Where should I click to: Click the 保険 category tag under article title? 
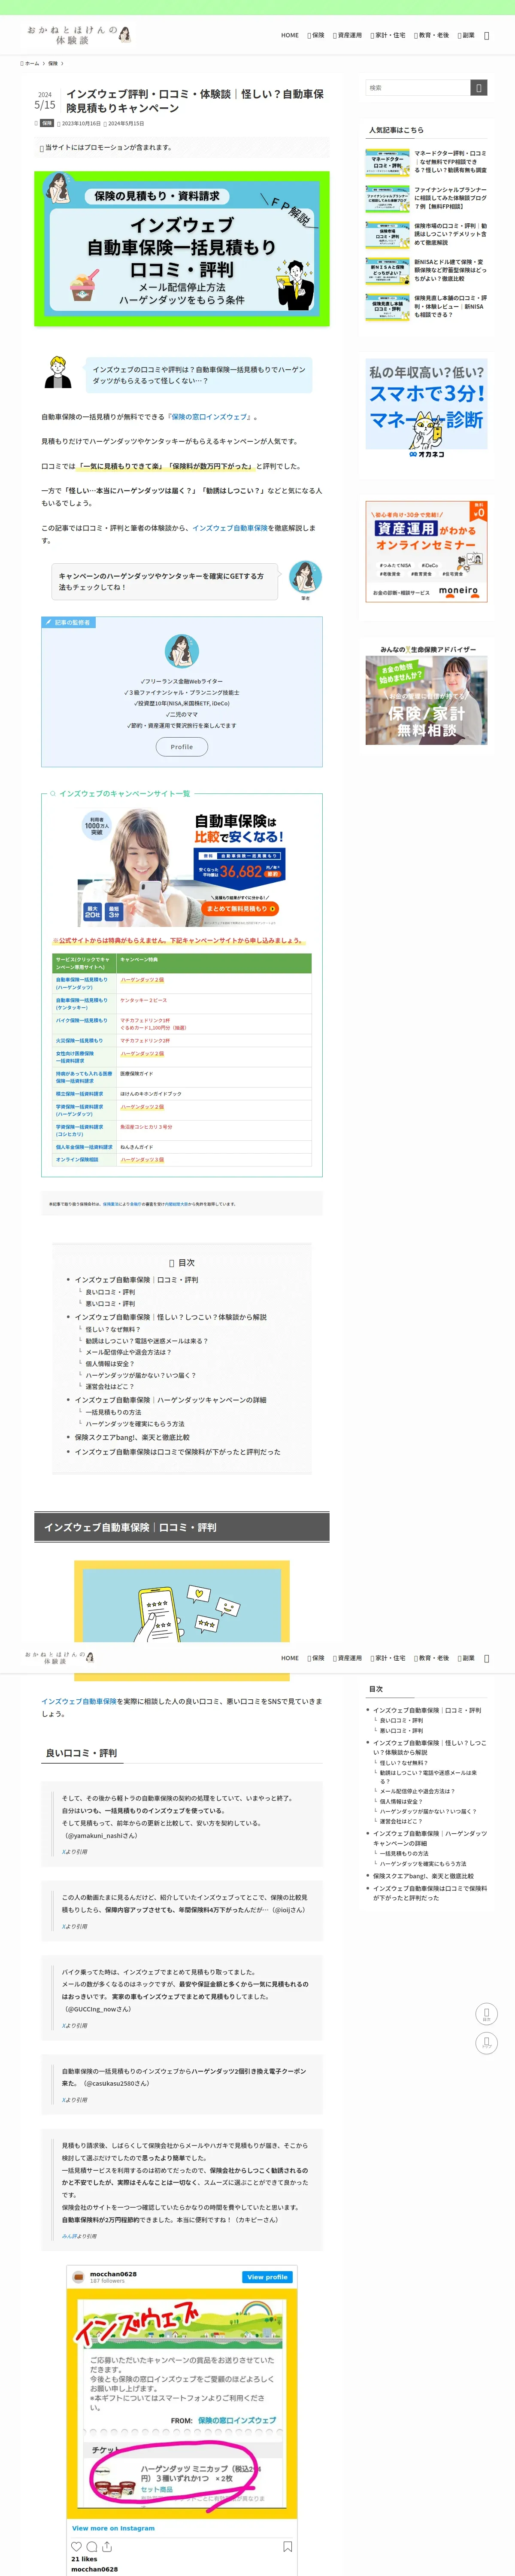click(47, 123)
